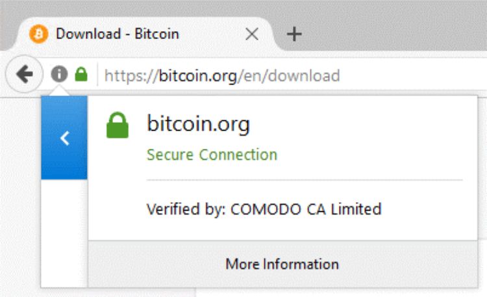The width and height of the screenshot is (487, 297).
Task: Click the green padlock in address bar
Action: coord(81,75)
